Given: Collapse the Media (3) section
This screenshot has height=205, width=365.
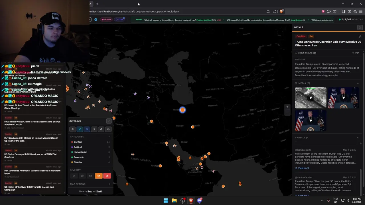Looking at the screenshot, I should [x=358, y=83].
